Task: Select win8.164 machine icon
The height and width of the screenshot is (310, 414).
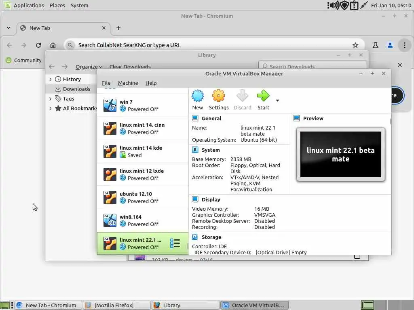Action: pyautogui.click(x=110, y=220)
